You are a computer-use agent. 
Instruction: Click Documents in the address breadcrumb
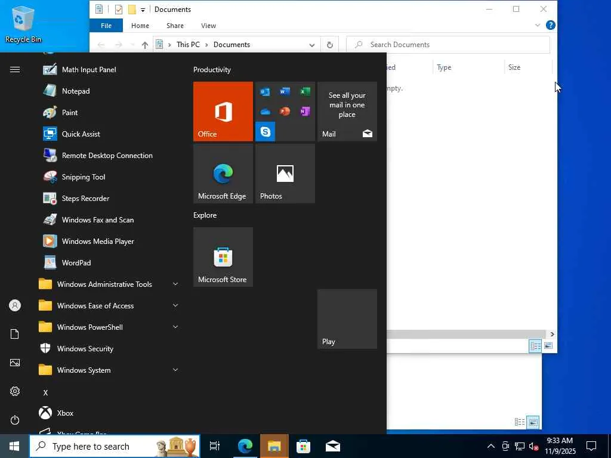(x=232, y=45)
